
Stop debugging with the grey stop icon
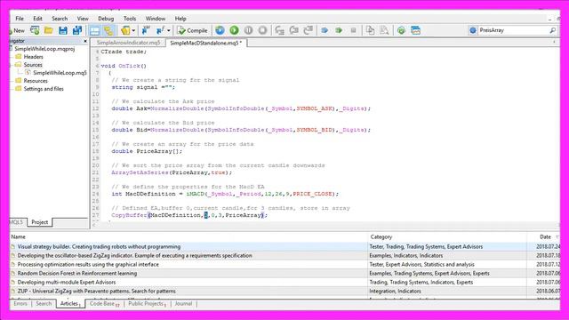click(262, 30)
